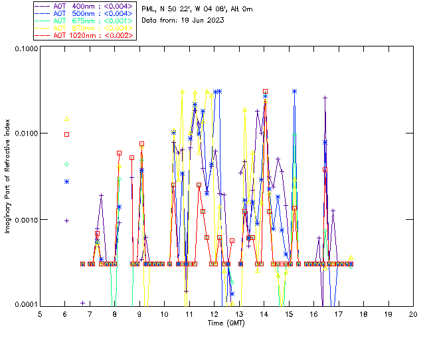Click the purple plus marker at hour 6
The image size is (425, 340).
coord(66,220)
